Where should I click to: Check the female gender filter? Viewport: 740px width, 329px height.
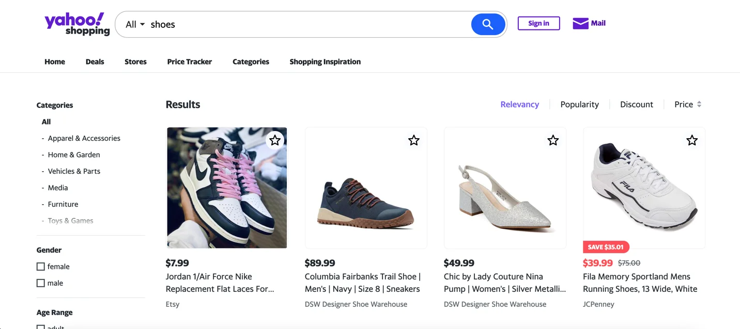40,266
